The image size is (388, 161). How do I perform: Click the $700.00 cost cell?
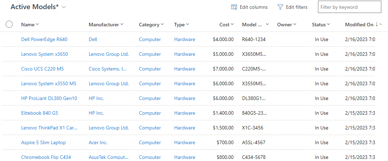(x=225, y=142)
